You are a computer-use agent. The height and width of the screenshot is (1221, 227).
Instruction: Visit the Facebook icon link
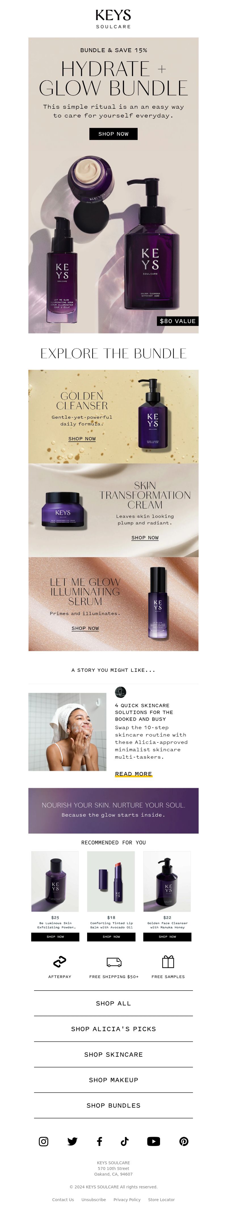(100, 1141)
